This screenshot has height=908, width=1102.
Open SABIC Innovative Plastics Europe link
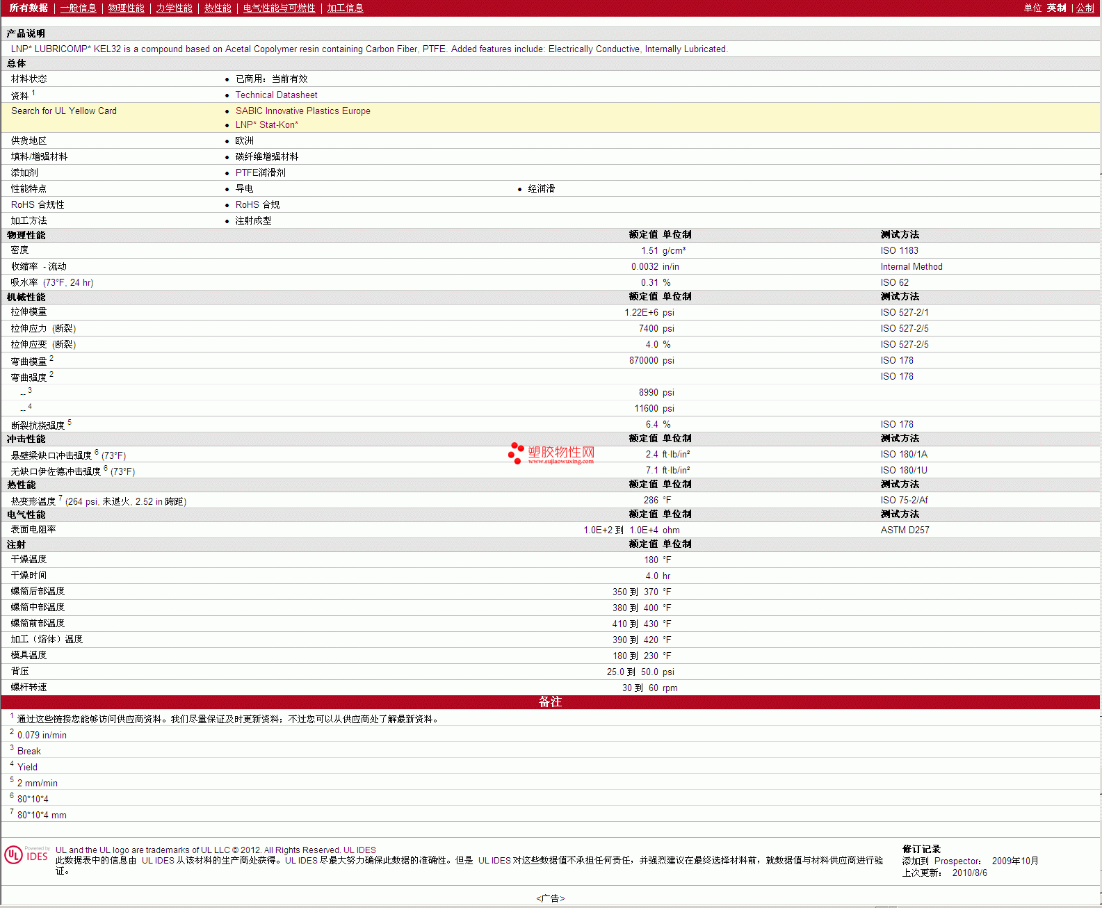302,111
